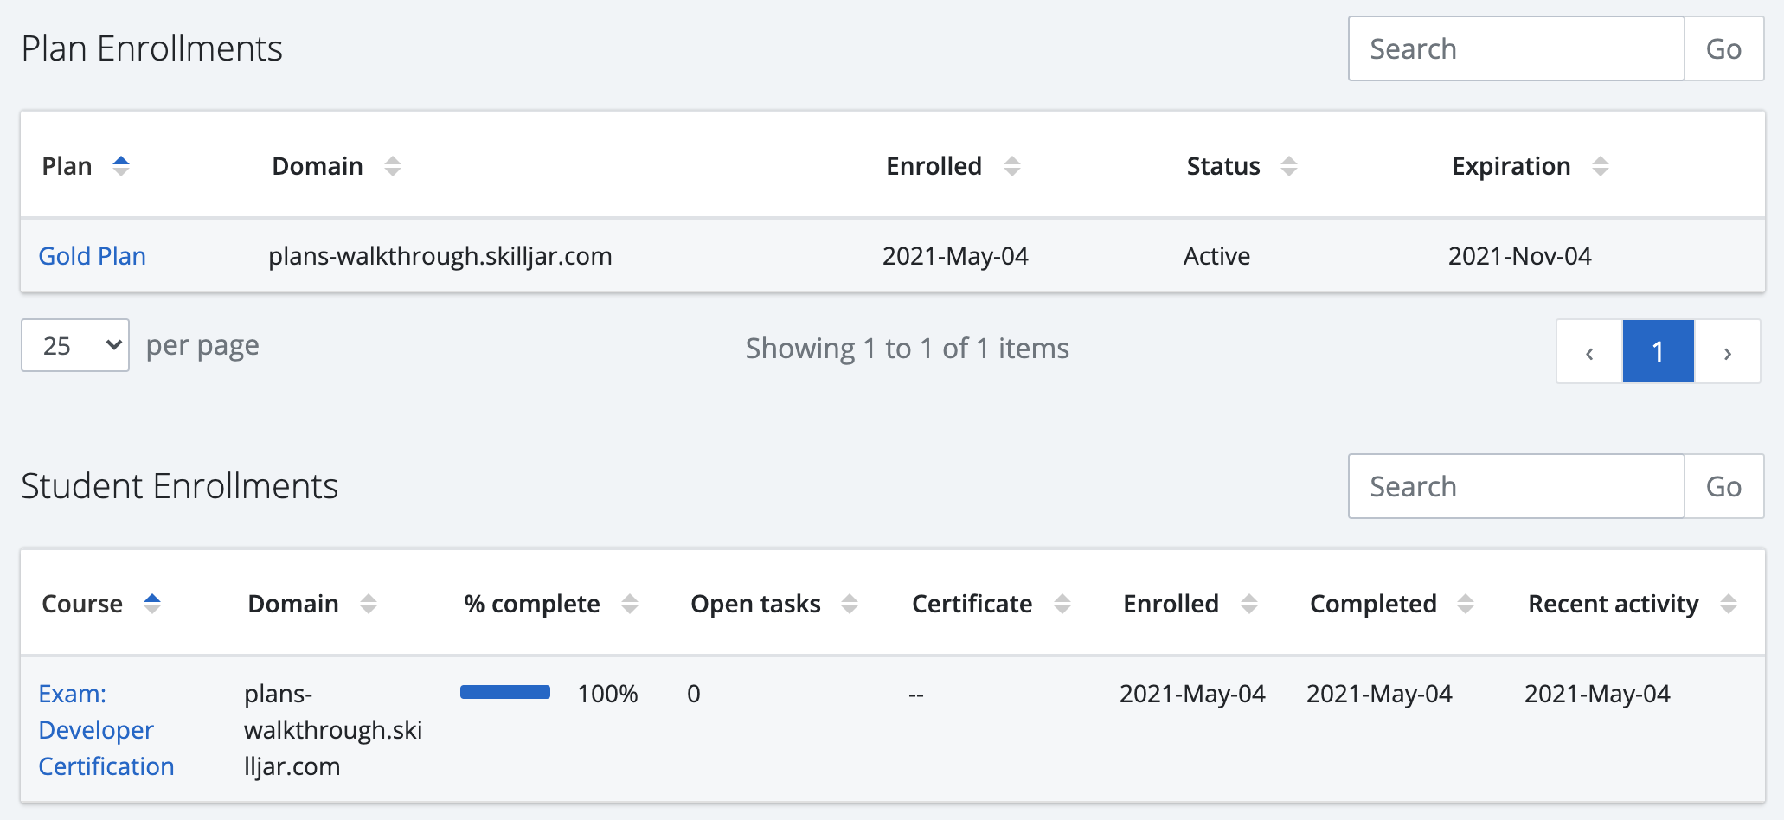Click the 100% completion progress bar
Viewport: 1784px width, 820px height.
(505, 692)
